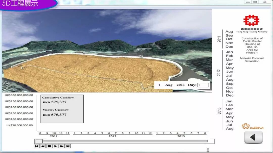273x153 pixels.
Task: Jump to the start of the simulation
Action: point(37,146)
